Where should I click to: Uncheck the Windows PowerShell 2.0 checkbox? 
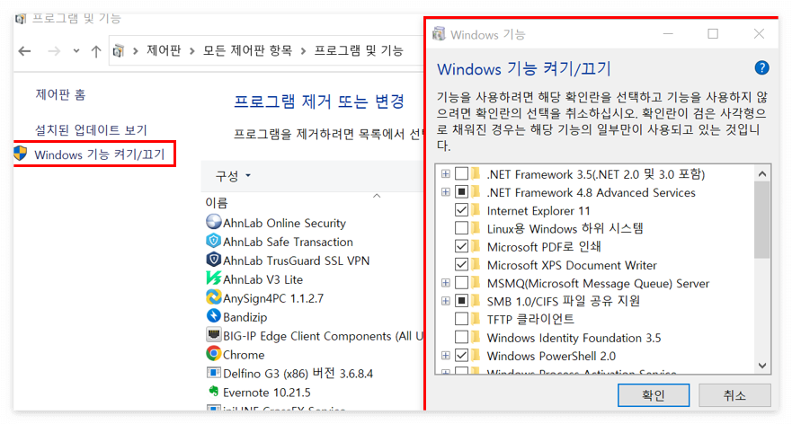point(461,356)
